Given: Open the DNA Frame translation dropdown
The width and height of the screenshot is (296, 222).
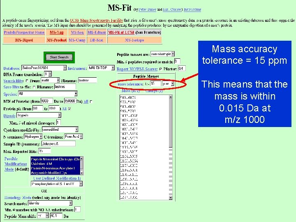Looking at the screenshot, I should pos(48,74).
